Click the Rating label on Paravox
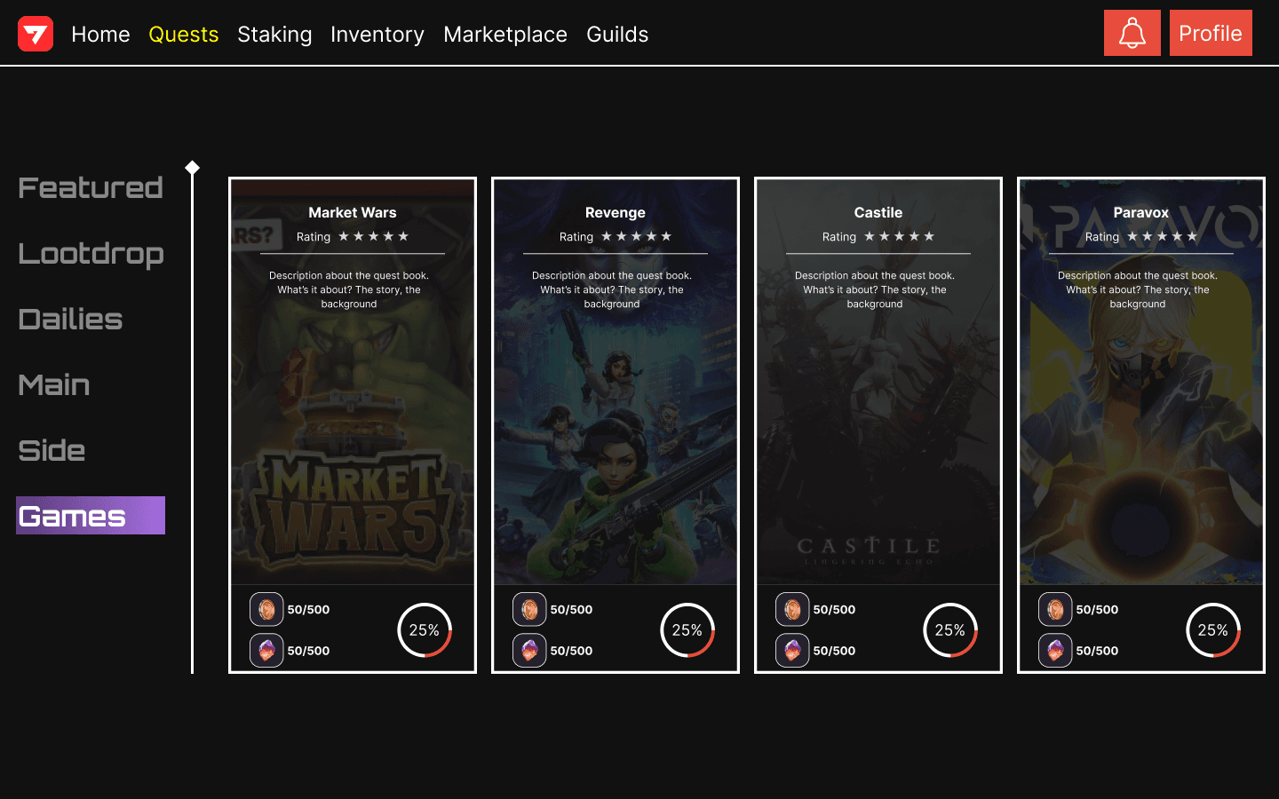 point(1102,237)
